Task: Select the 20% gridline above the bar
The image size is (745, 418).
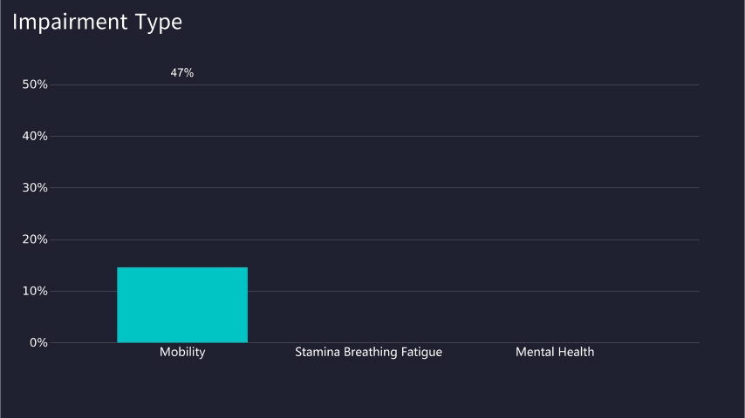Action: (x=182, y=239)
